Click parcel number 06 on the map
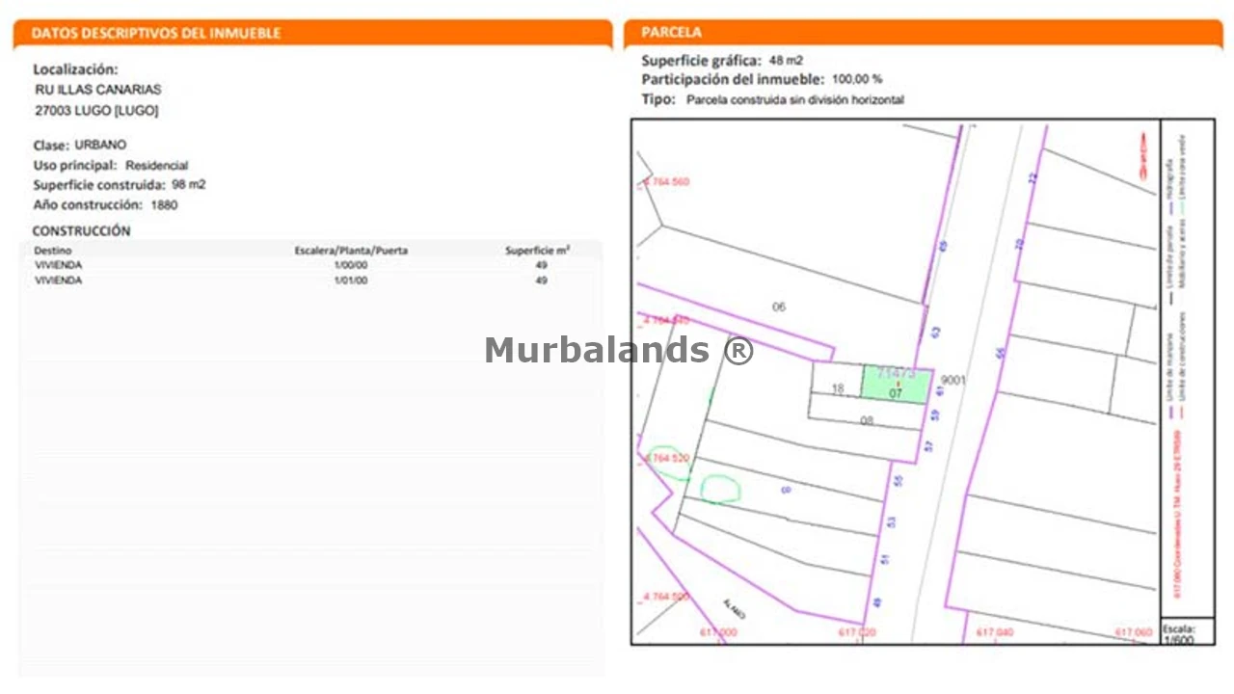The width and height of the screenshot is (1234, 694). click(x=779, y=307)
